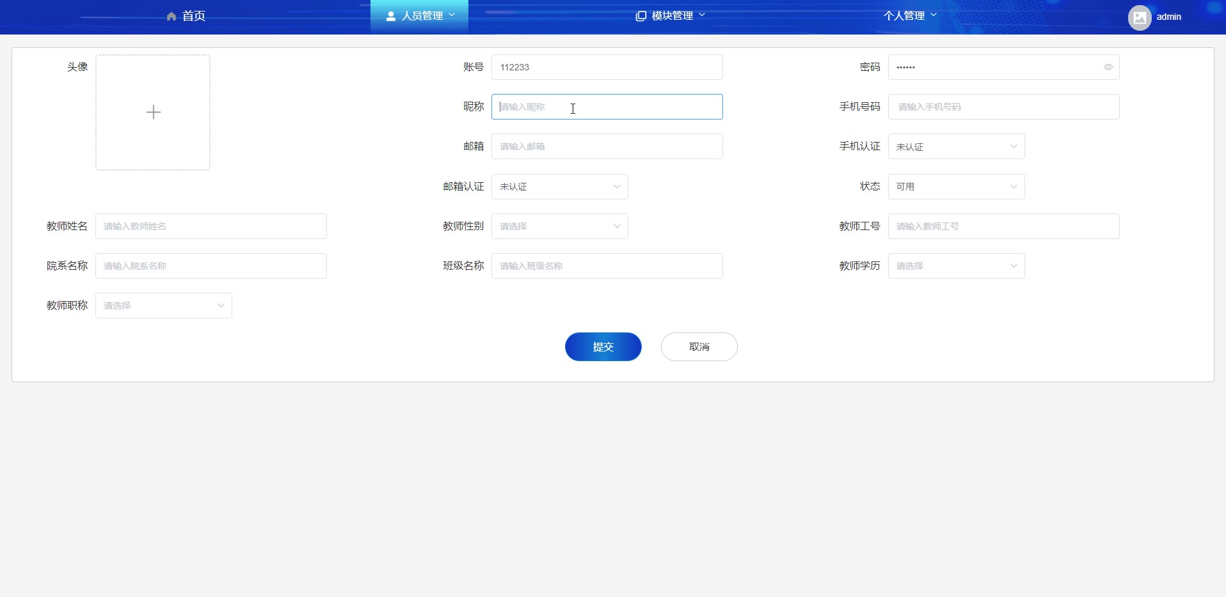Open the 人员管理 menu

click(420, 16)
